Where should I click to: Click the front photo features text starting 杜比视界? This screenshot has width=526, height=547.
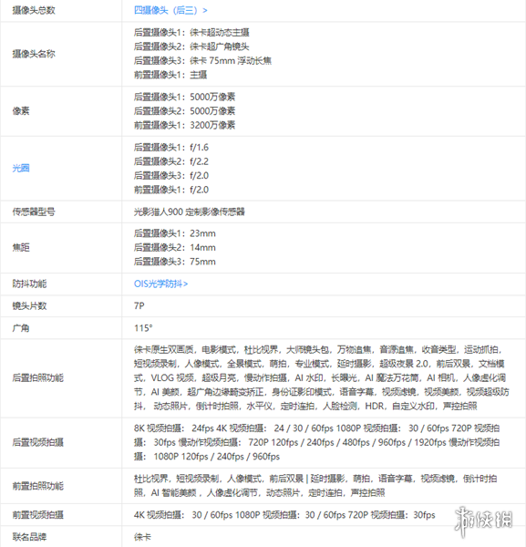point(315,486)
